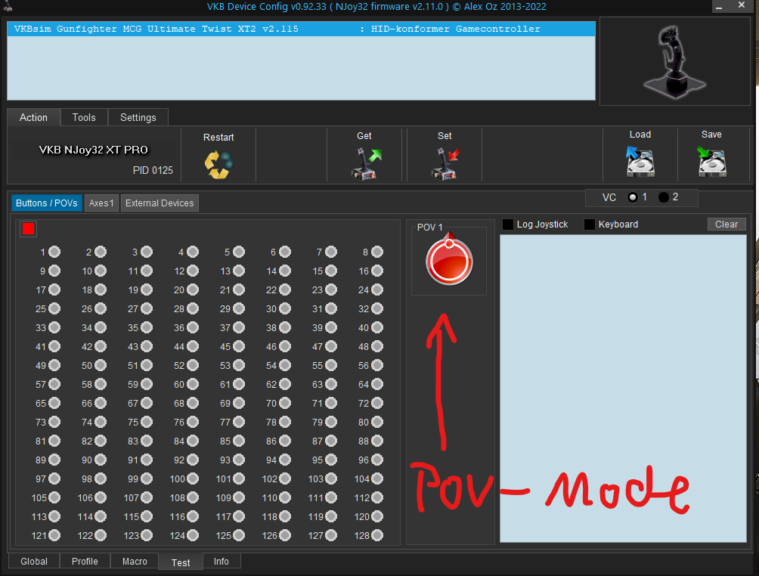The height and width of the screenshot is (576, 759).
Task: Select VC radio option 1
Action: click(x=633, y=197)
